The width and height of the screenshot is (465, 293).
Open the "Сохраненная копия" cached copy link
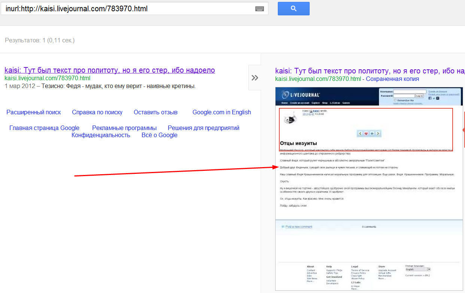[x=392, y=79]
